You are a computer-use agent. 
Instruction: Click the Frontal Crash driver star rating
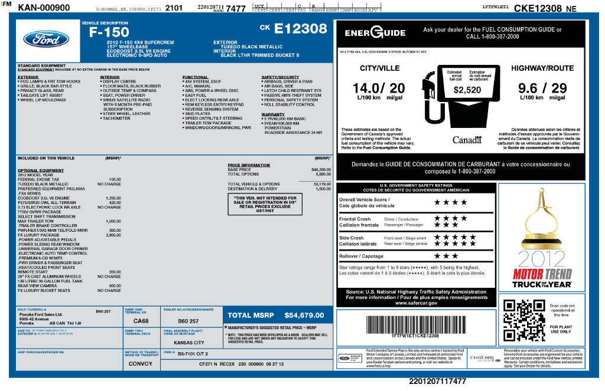click(450, 218)
